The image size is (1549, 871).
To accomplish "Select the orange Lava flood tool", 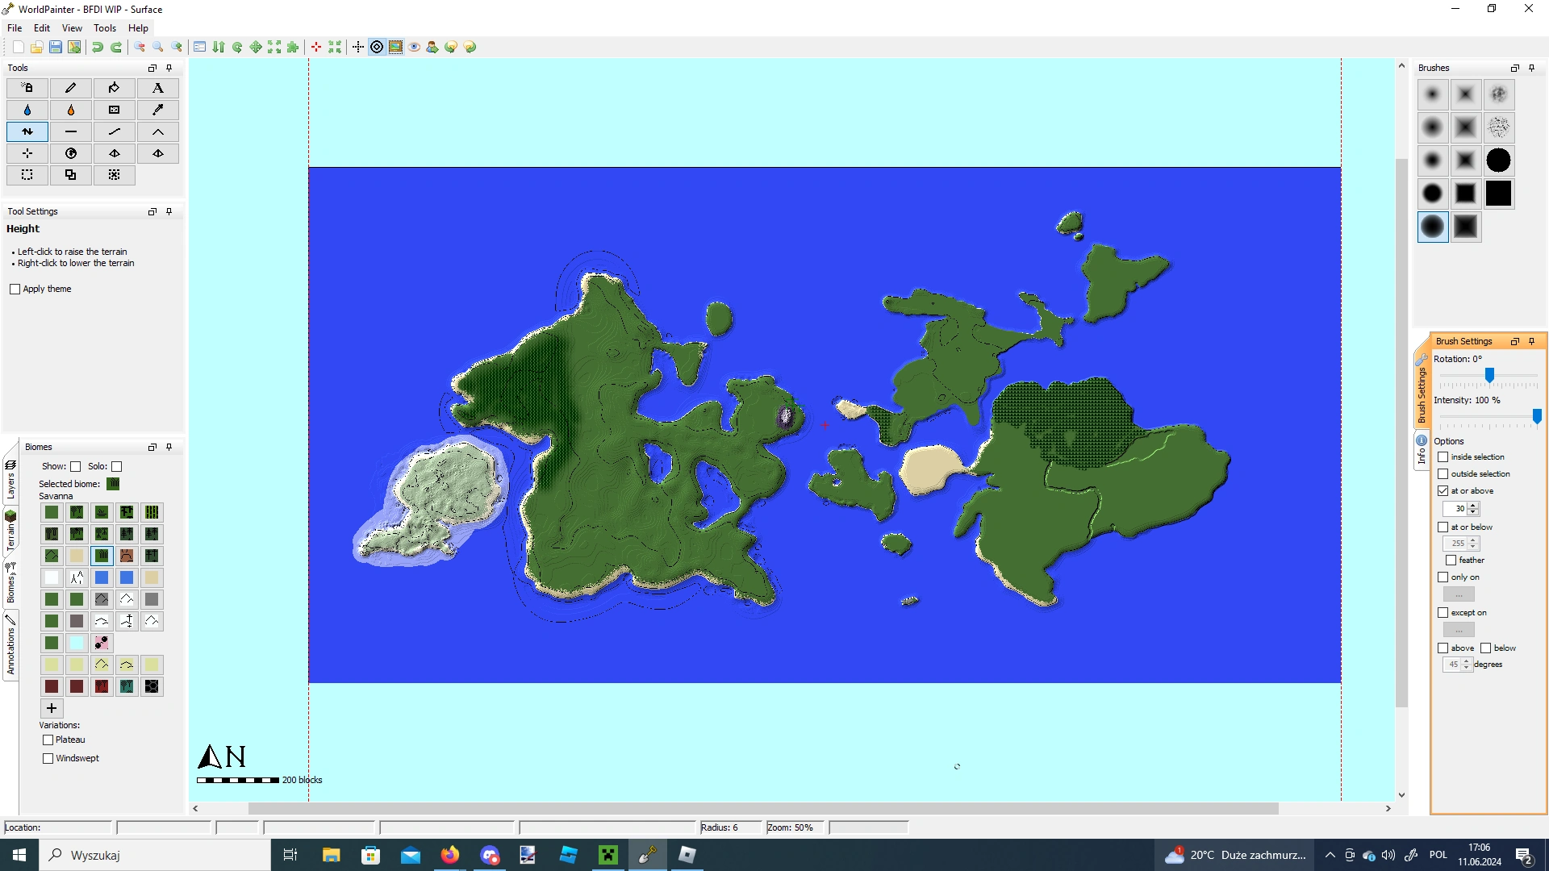I will click(x=71, y=110).
